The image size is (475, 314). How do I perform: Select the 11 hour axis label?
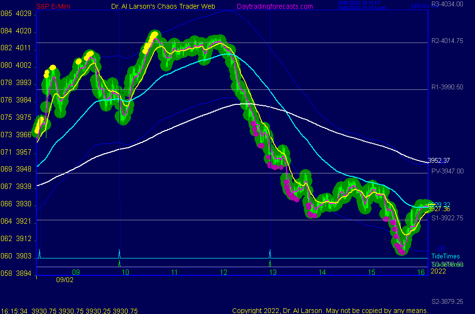(x=174, y=272)
